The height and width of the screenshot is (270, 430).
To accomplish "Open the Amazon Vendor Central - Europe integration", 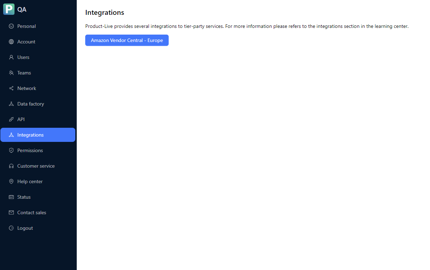I will click(x=127, y=40).
